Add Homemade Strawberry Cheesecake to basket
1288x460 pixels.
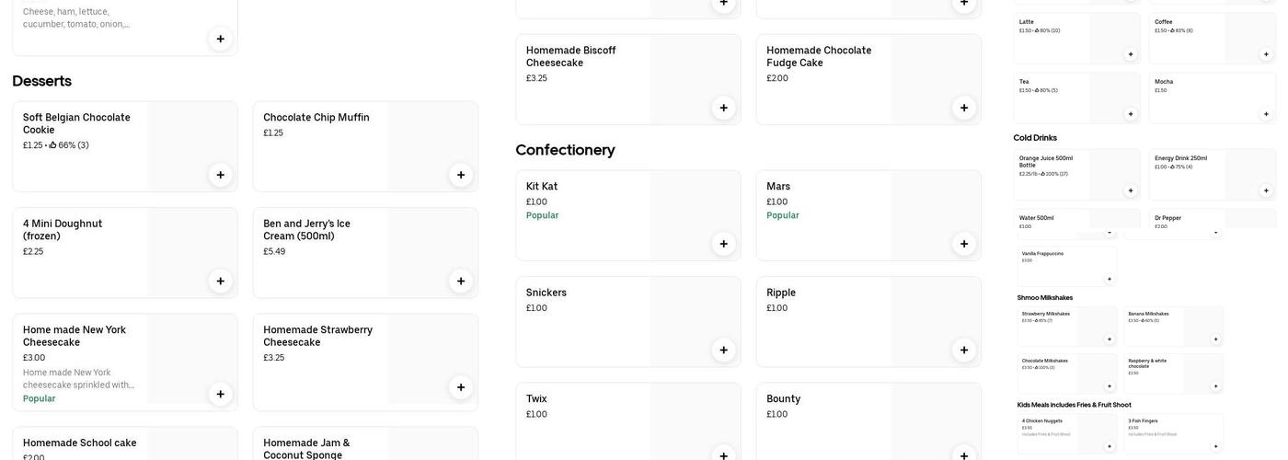tap(461, 387)
